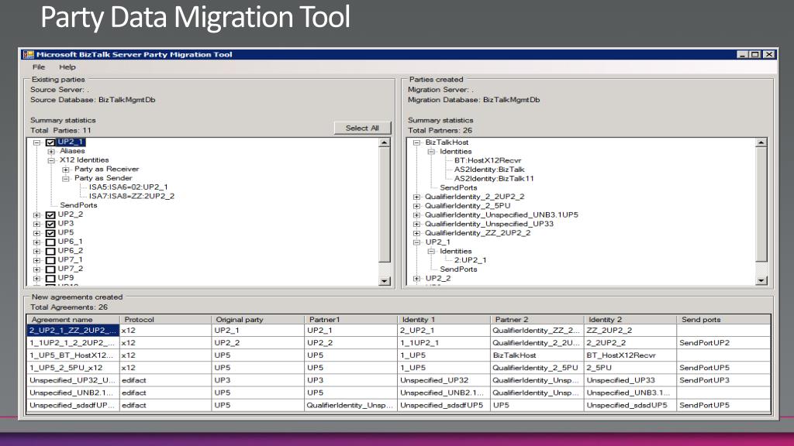The height and width of the screenshot is (446, 794).
Task: Select the 2_UP2_1_ZZ_2UP2_ agreement name cell
Action: tap(73, 330)
